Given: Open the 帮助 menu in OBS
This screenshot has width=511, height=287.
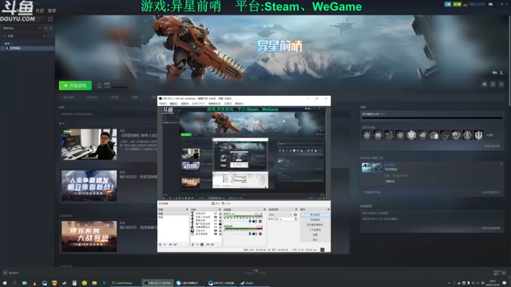Looking at the screenshot, I should click(239, 103).
